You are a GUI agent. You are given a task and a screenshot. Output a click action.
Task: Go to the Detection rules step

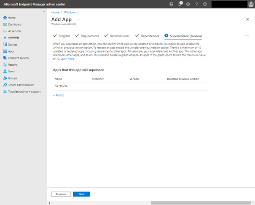click(117, 36)
